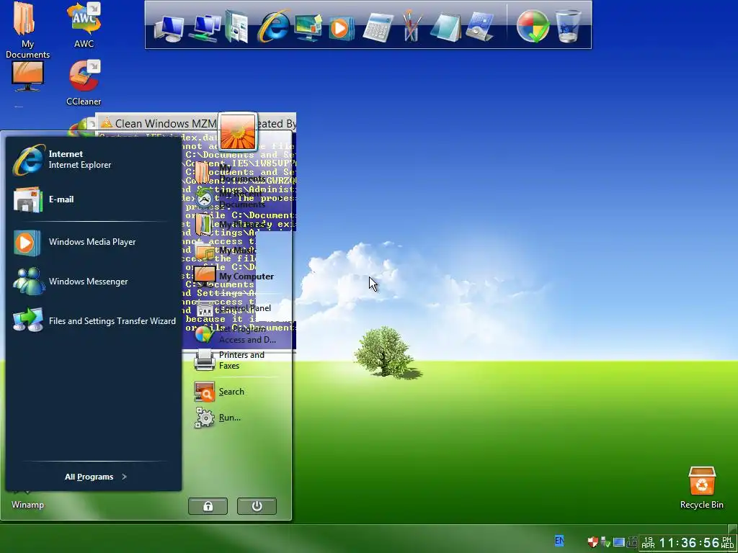Viewport: 738px width, 553px height.
Task: Launch Internet Explorer from the top dock
Action: tap(273, 27)
